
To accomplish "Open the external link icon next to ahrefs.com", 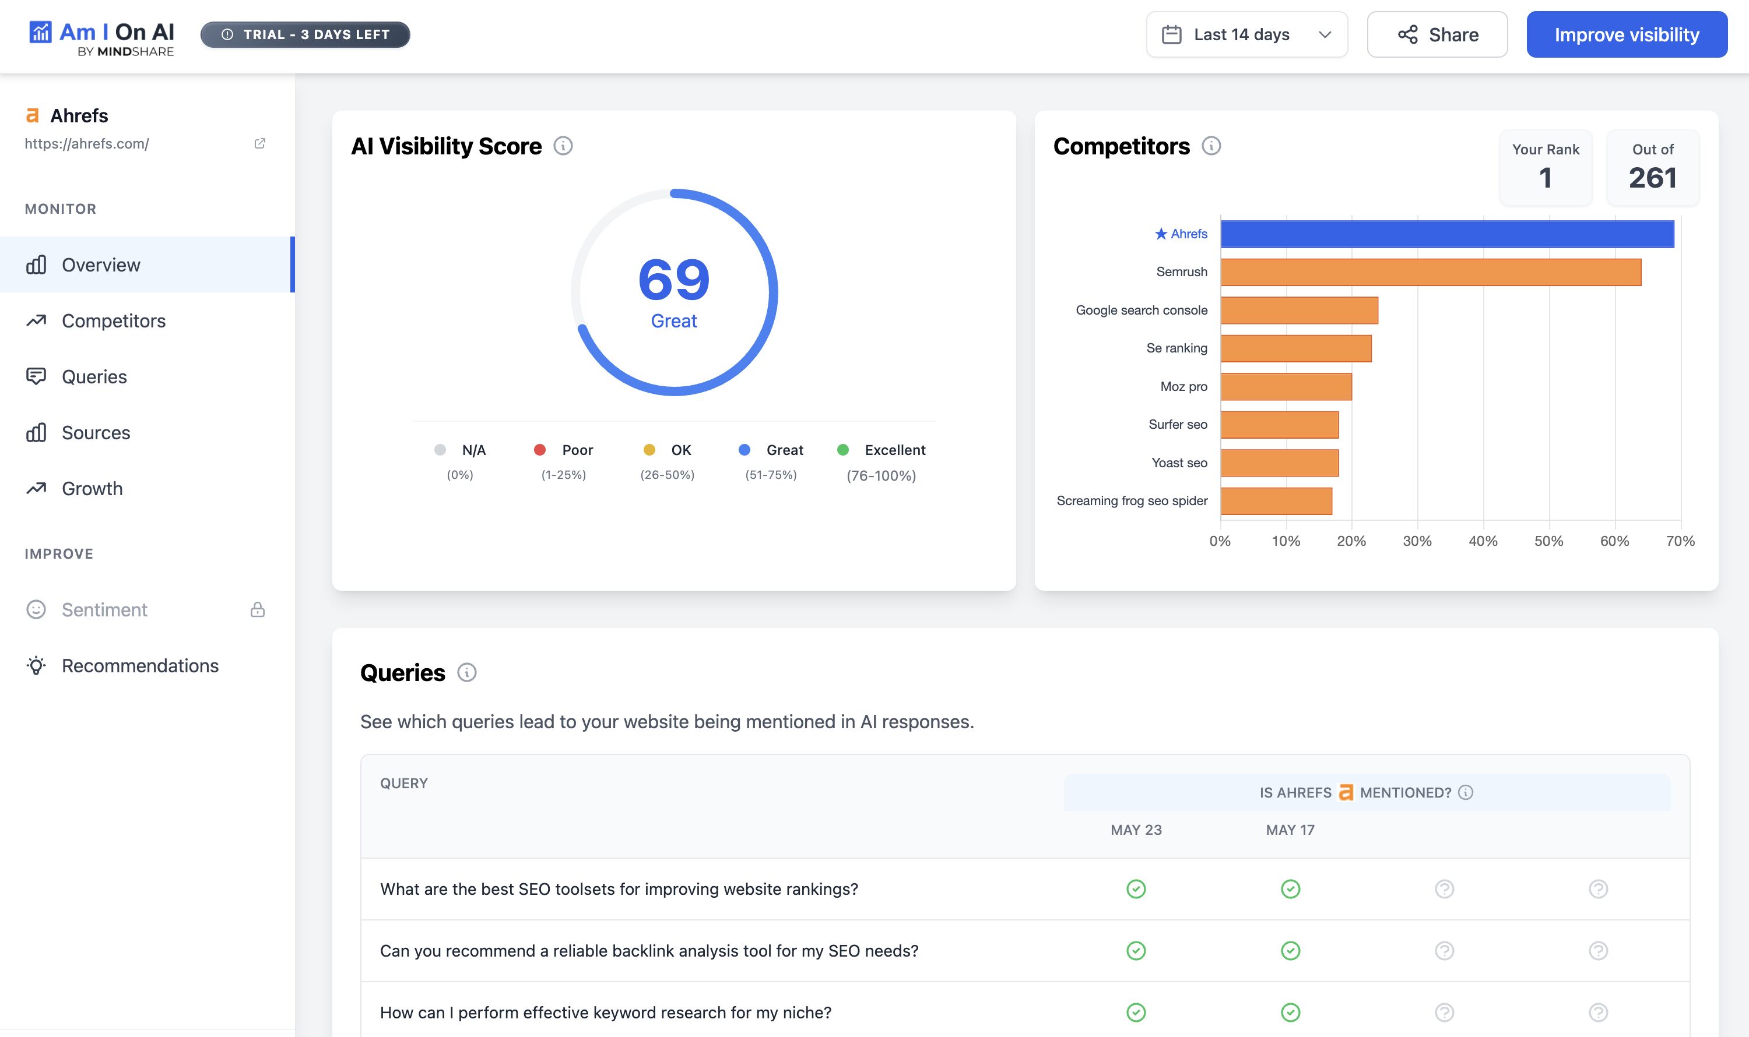I will (260, 143).
